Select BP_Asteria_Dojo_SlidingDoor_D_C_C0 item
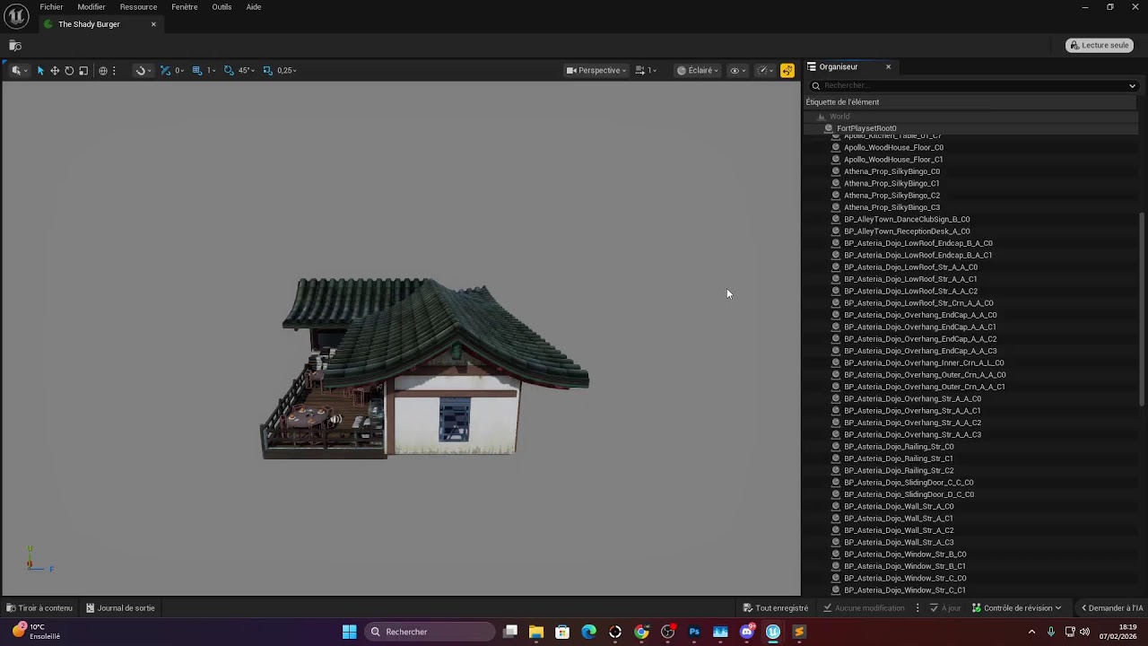 (909, 494)
